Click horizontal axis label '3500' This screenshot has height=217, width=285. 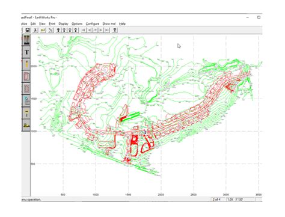tap(259, 195)
